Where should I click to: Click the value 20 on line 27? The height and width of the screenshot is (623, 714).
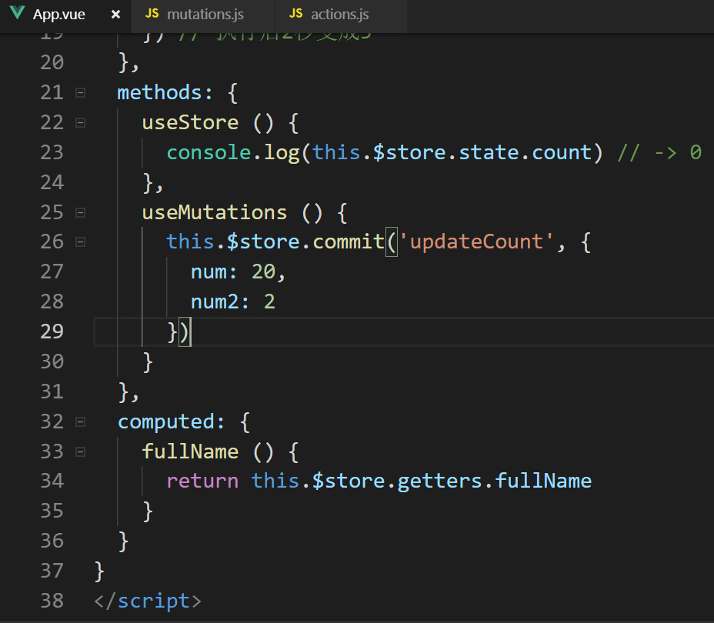[264, 272]
